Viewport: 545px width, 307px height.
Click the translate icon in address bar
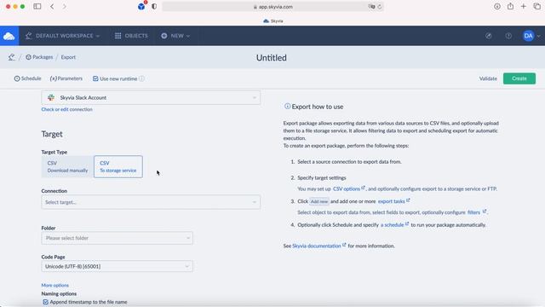(x=371, y=7)
